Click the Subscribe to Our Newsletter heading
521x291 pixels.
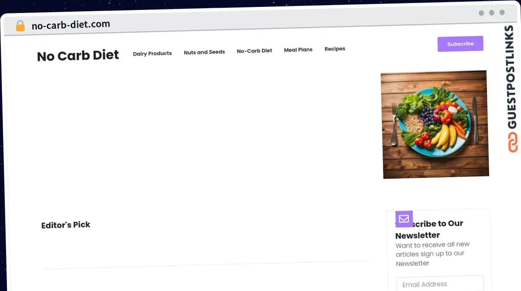coord(429,229)
